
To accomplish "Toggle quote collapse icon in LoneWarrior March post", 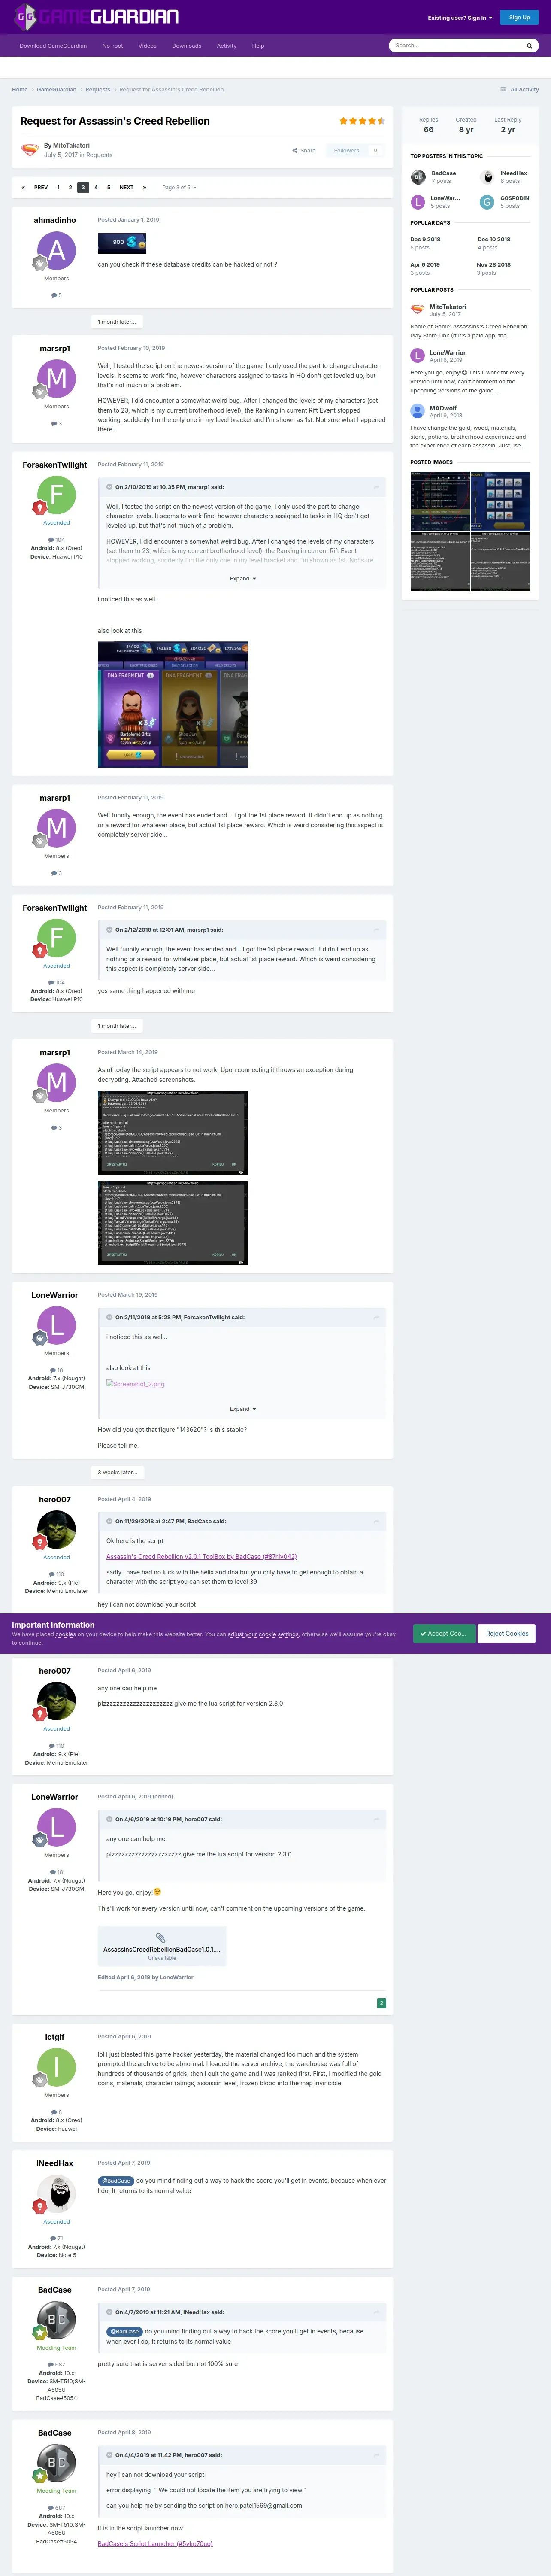I will coord(109,1317).
